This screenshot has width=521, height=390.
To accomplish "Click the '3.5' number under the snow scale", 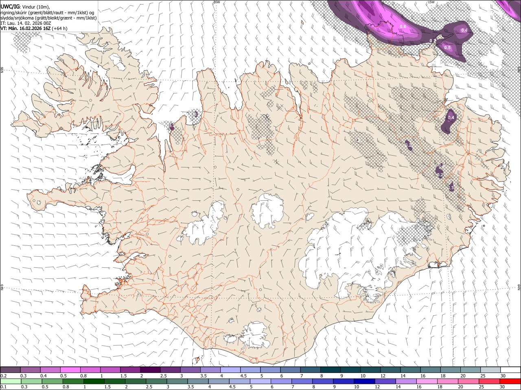I will point(203,376).
